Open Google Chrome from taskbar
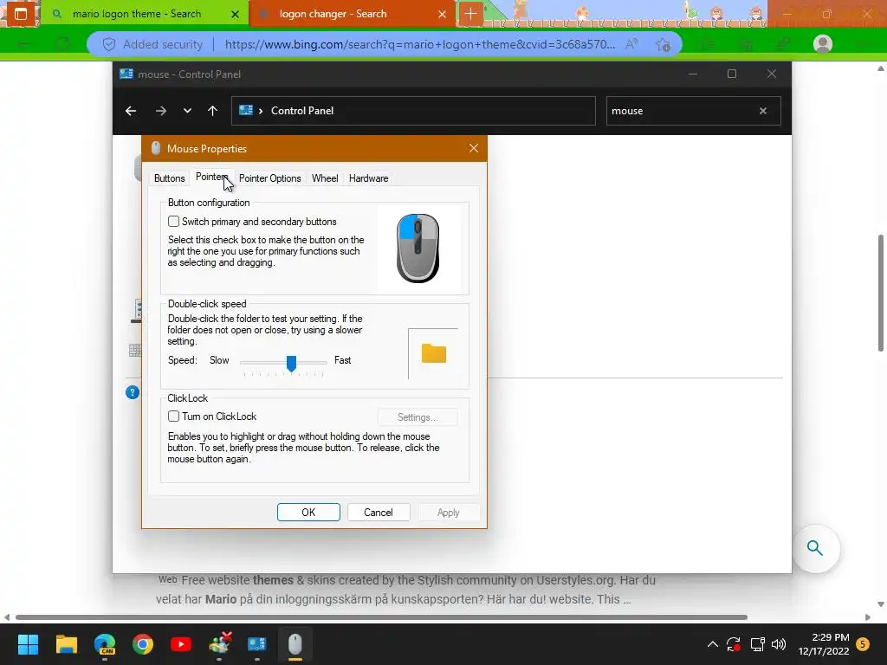This screenshot has height=665, width=887. (143, 644)
